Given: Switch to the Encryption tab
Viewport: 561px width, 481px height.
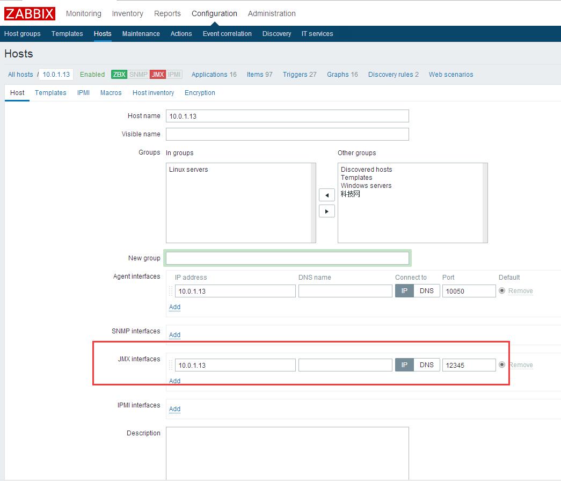Looking at the screenshot, I should pyautogui.click(x=200, y=93).
